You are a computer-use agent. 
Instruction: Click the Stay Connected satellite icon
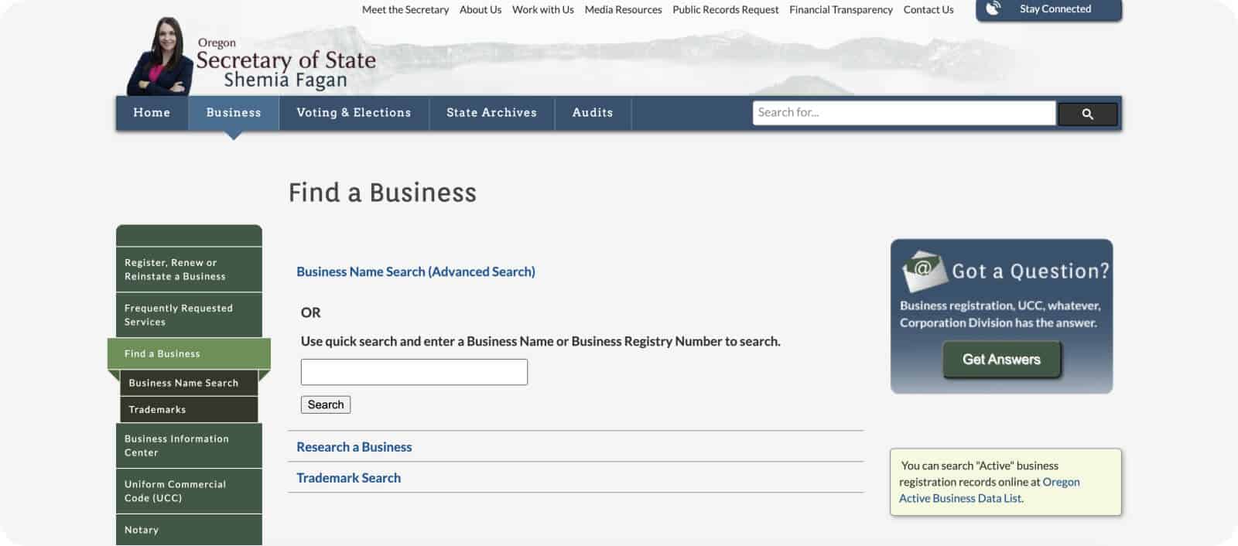(993, 9)
